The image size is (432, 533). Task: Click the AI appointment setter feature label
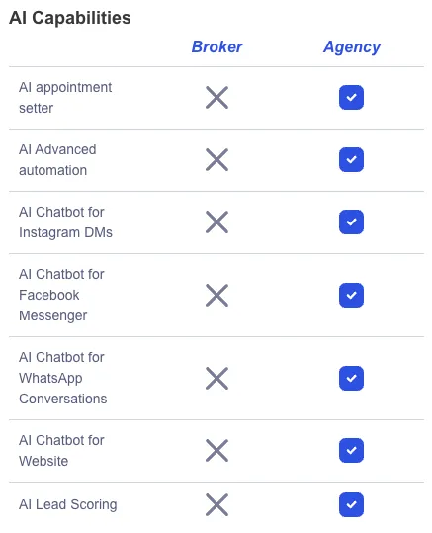point(65,98)
